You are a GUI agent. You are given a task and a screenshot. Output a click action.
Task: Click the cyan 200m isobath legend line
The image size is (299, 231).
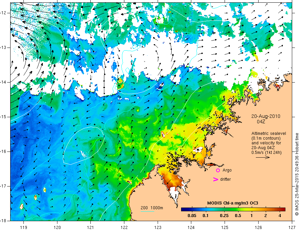tap(147, 211)
